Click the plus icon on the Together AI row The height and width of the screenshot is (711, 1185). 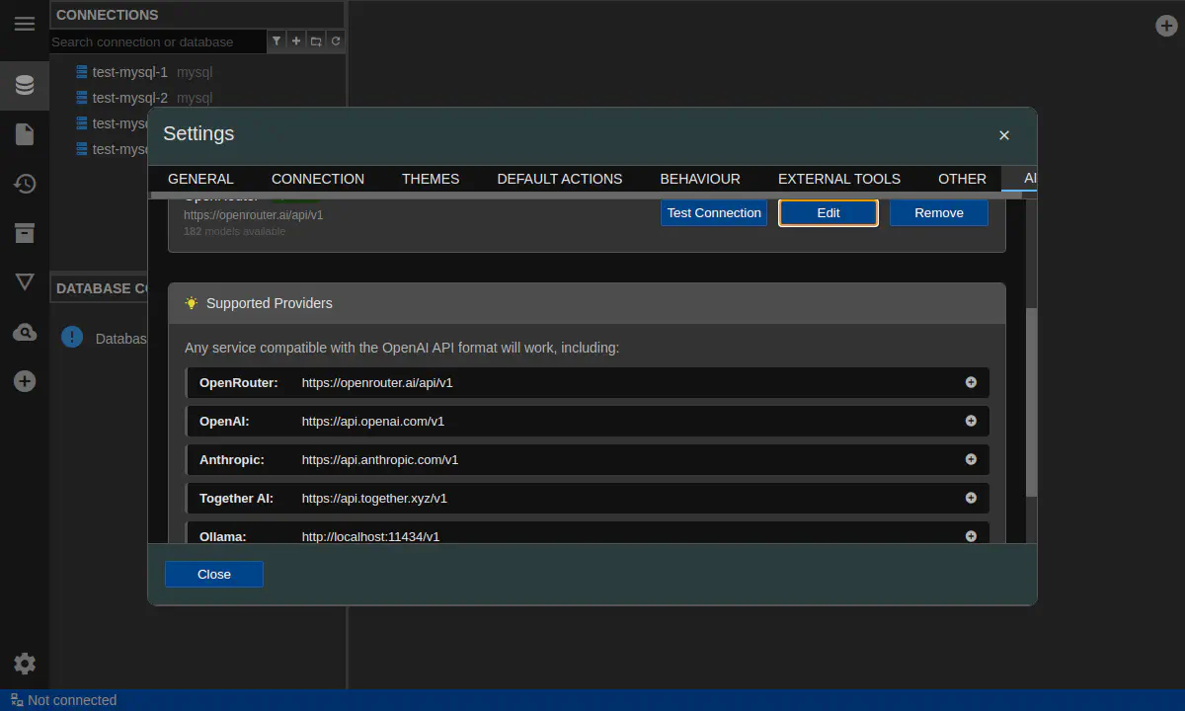[971, 498]
